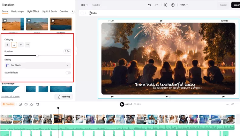This screenshot has height=138, width=240.
Task: Click the transition icon between scenes 20 and 21
Action: [x=210, y=119]
